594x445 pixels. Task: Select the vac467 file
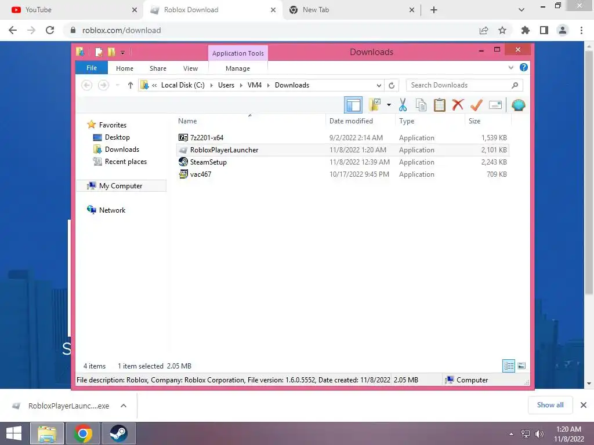pos(343,174)
